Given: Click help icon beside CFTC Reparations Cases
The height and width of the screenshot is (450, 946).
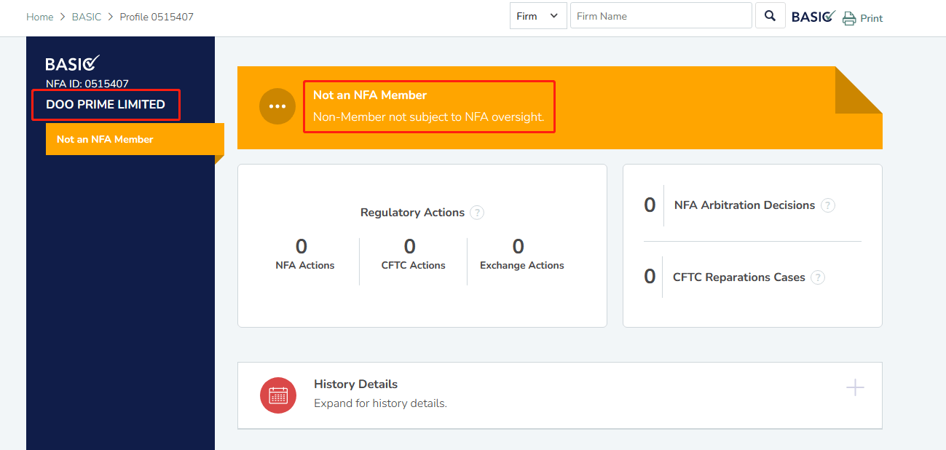Looking at the screenshot, I should point(818,277).
